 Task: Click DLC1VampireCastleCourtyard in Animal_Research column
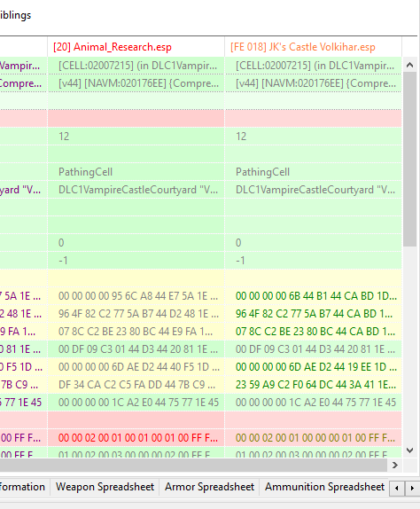coord(136,190)
